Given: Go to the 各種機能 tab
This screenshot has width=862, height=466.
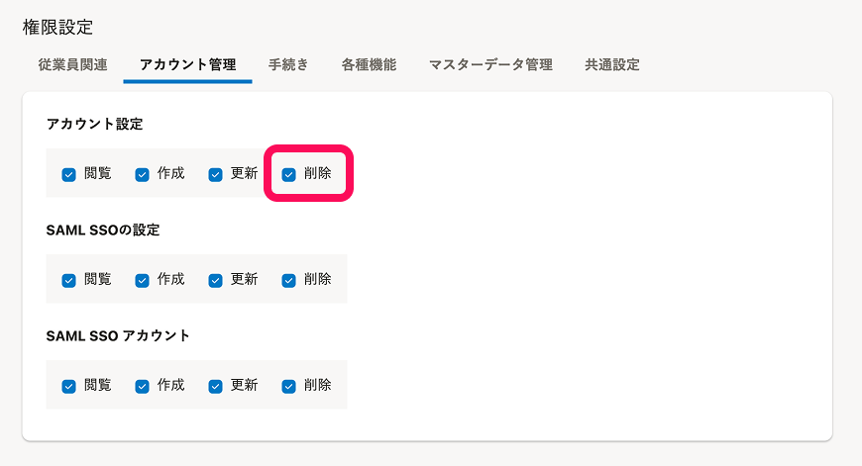Looking at the screenshot, I should [369, 65].
